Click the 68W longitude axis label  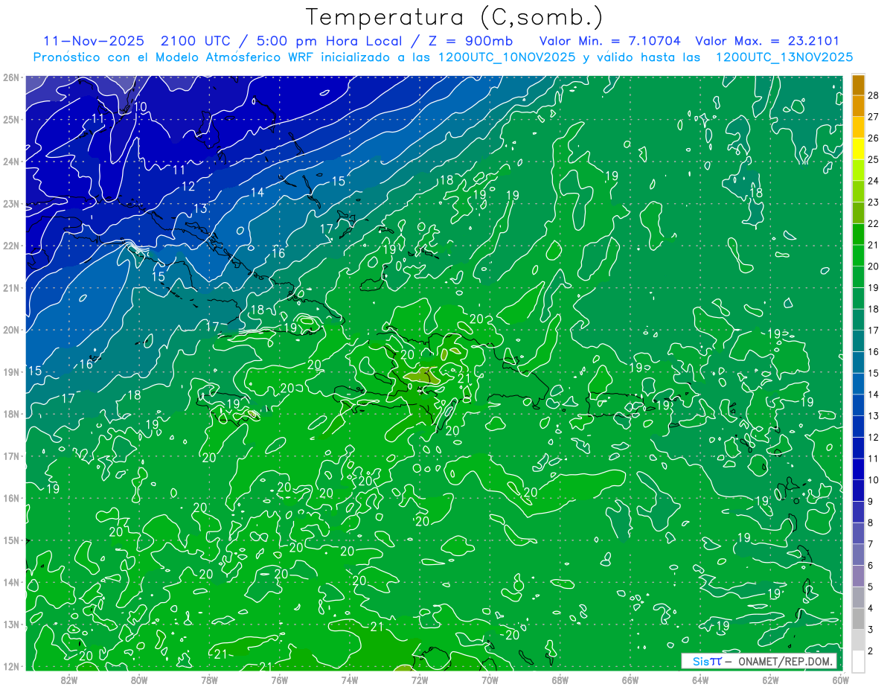click(x=560, y=680)
